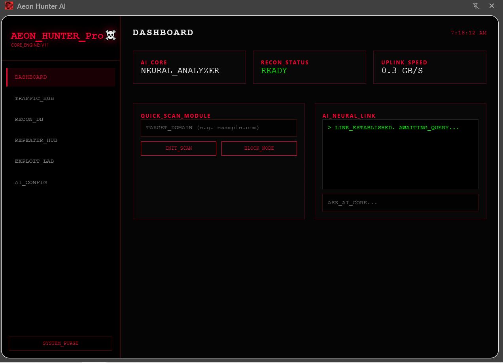Open the TRAFFIC_HUB section
This screenshot has height=363, width=503.
click(x=34, y=98)
